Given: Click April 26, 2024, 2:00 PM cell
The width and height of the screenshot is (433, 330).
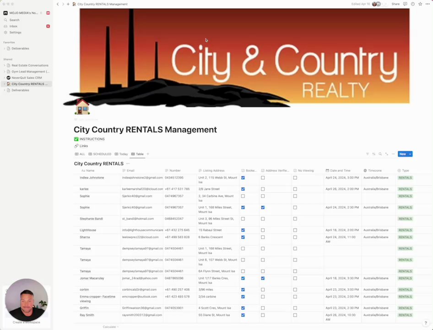Looking at the screenshot, I should [342, 189].
